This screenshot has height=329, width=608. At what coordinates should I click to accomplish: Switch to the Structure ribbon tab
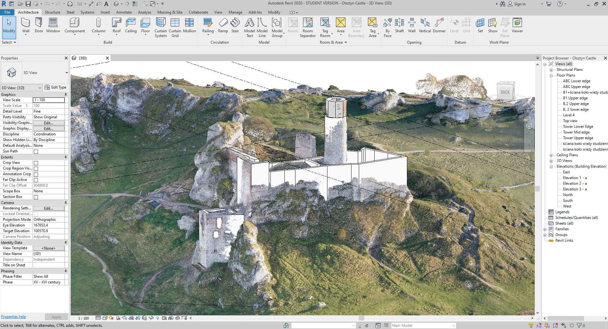[52, 12]
